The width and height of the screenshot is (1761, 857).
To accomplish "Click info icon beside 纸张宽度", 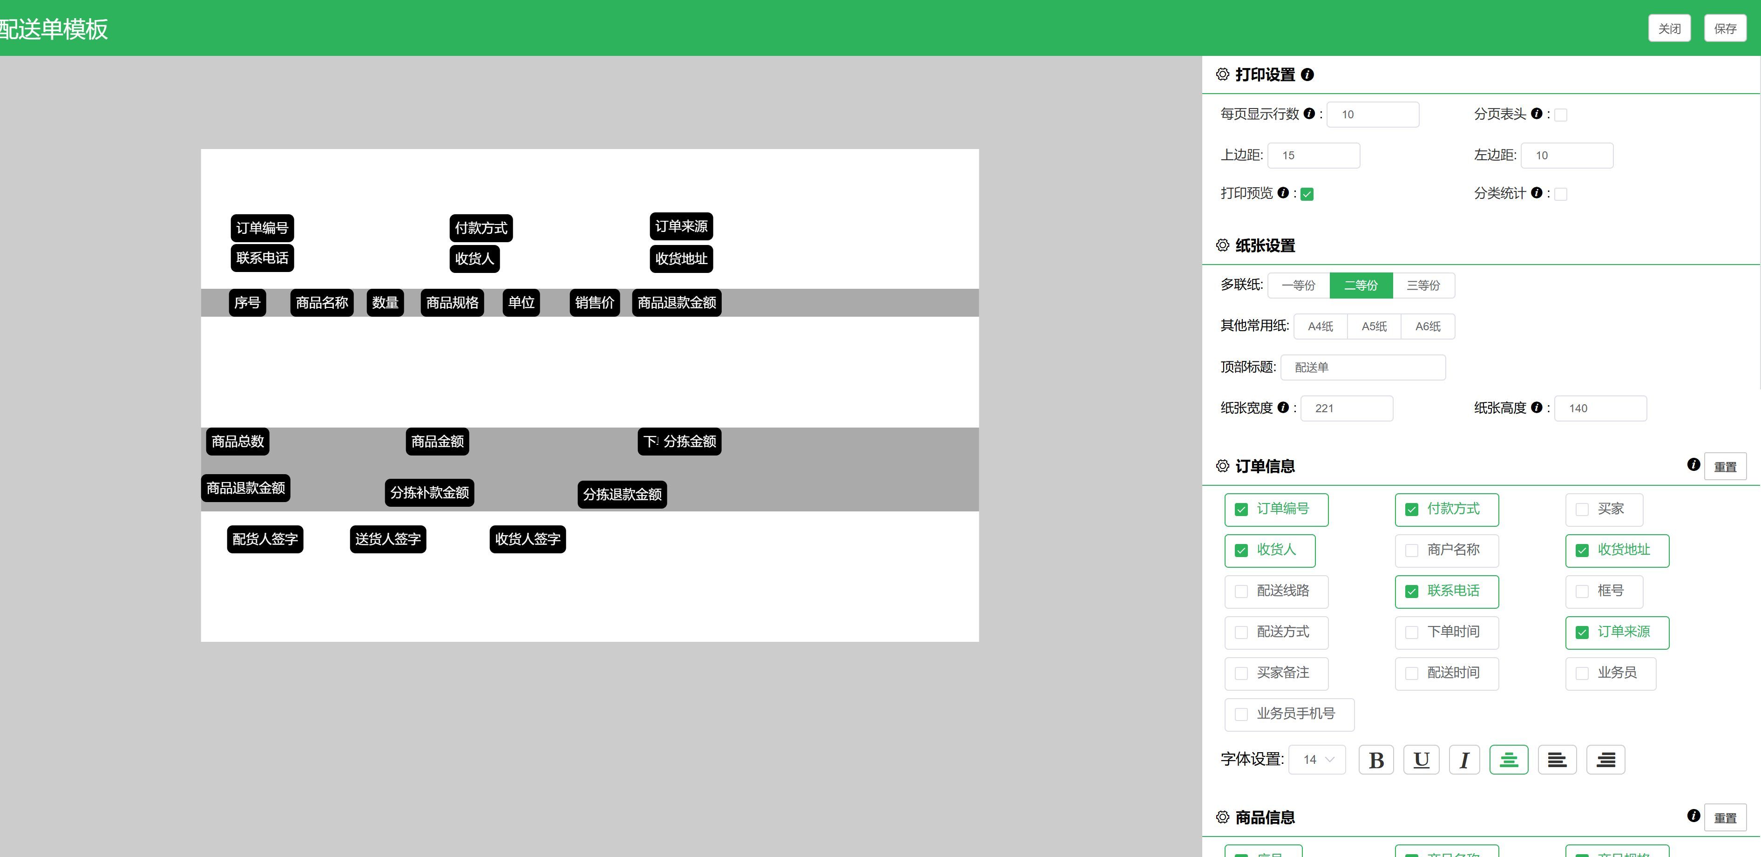I will [x=1283, y=408].
